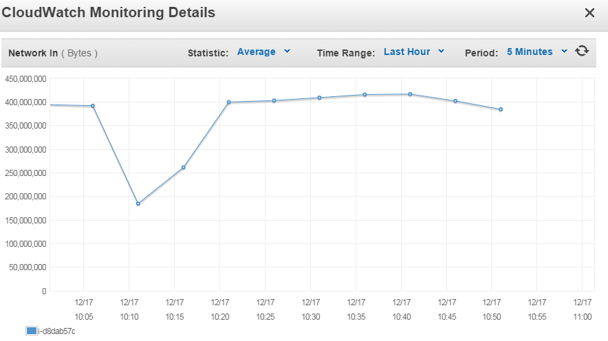Open the Period 5 Minutes dropdown
The width and height of the screenshot is (608, 341).
pos(537,52)
